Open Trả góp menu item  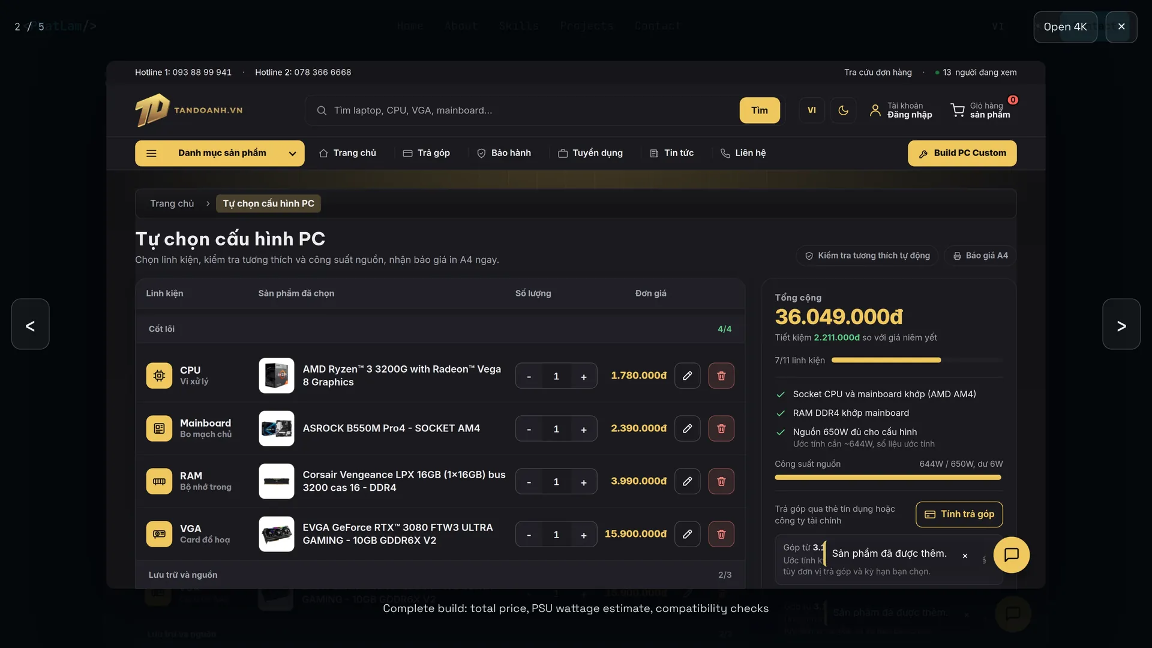pyautogui.click(x=426, y=153)
